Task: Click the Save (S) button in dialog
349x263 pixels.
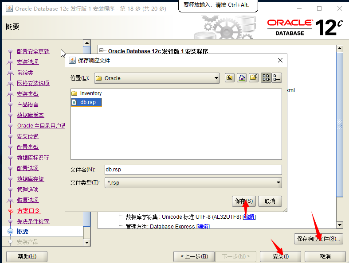Action: coord(244,201)
